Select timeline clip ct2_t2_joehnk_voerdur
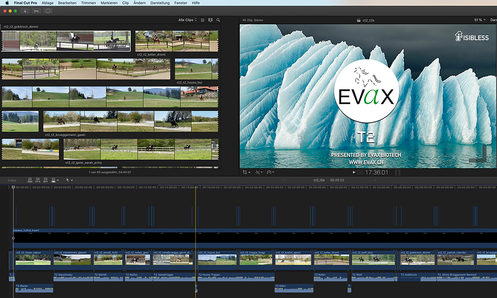This screenshot has width=497, height=298. tap(456, 260)
